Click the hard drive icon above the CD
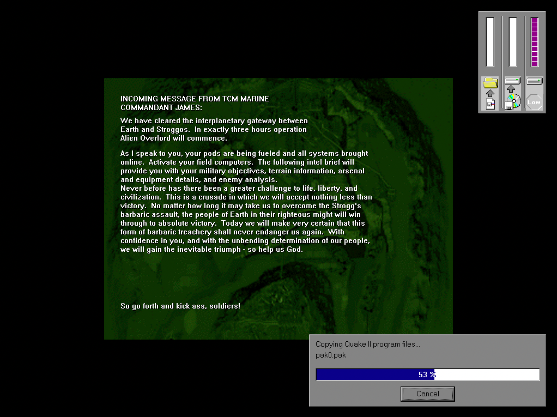 [513, 81]
